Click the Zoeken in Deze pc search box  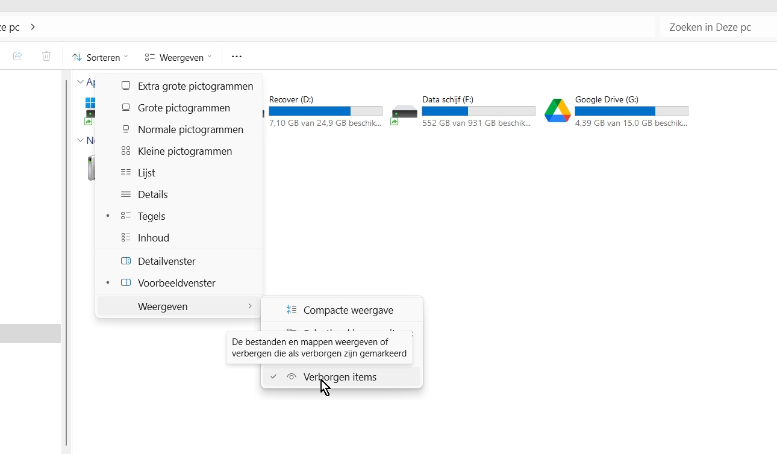(717, 27)
